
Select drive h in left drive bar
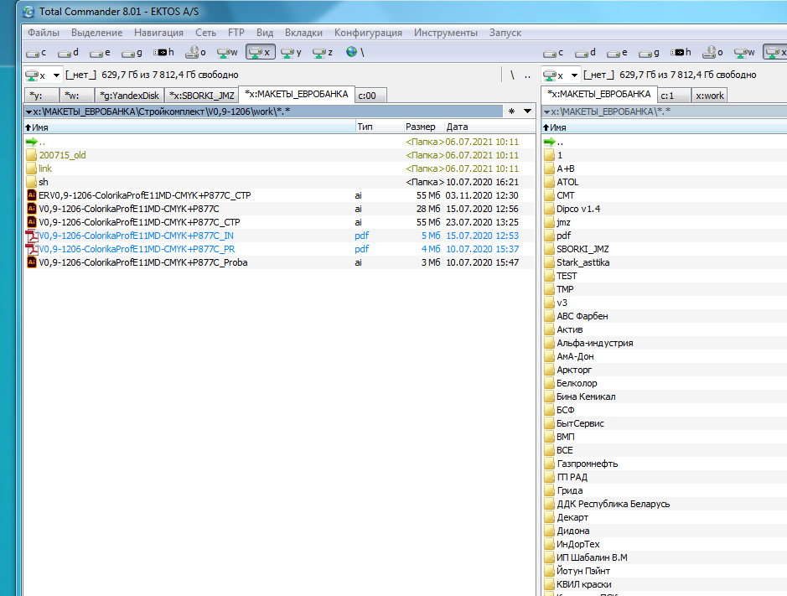(164, 52)
